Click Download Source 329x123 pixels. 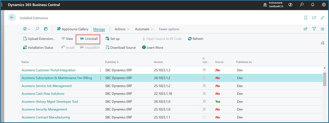point(121,47)
